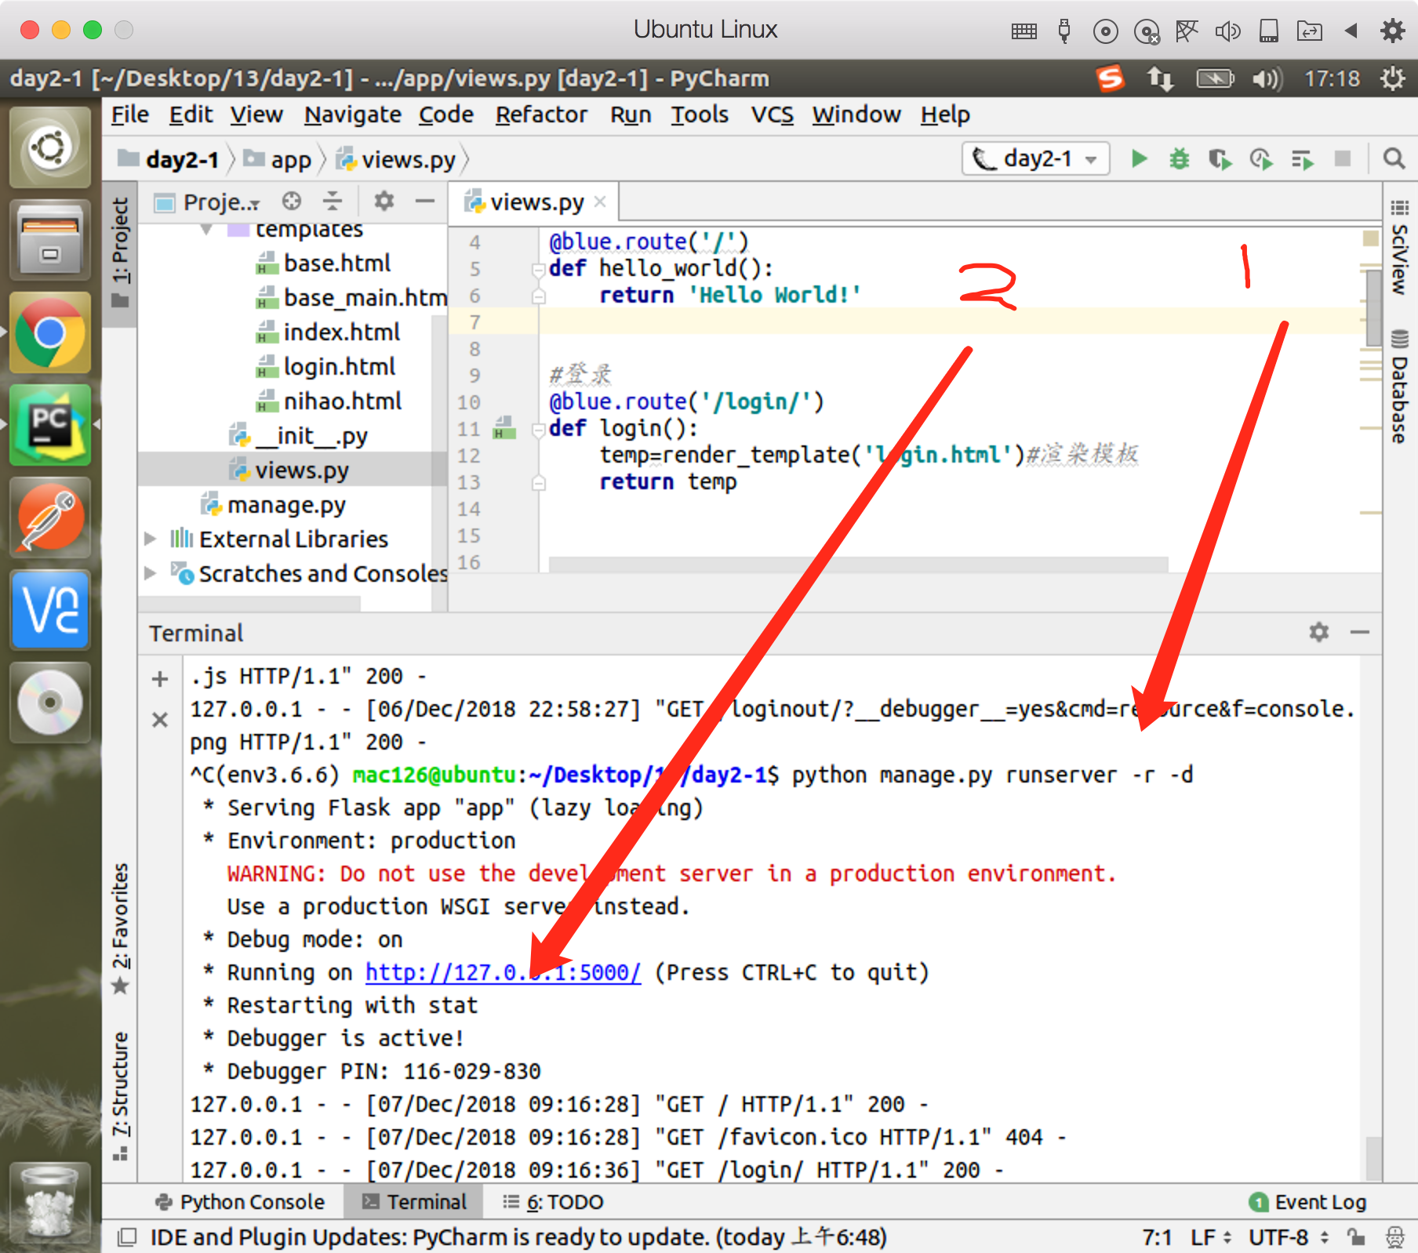This screenshot has width=1418, height=1253.
Task: Close the views.py editor tab
Action: pos(600,202)
